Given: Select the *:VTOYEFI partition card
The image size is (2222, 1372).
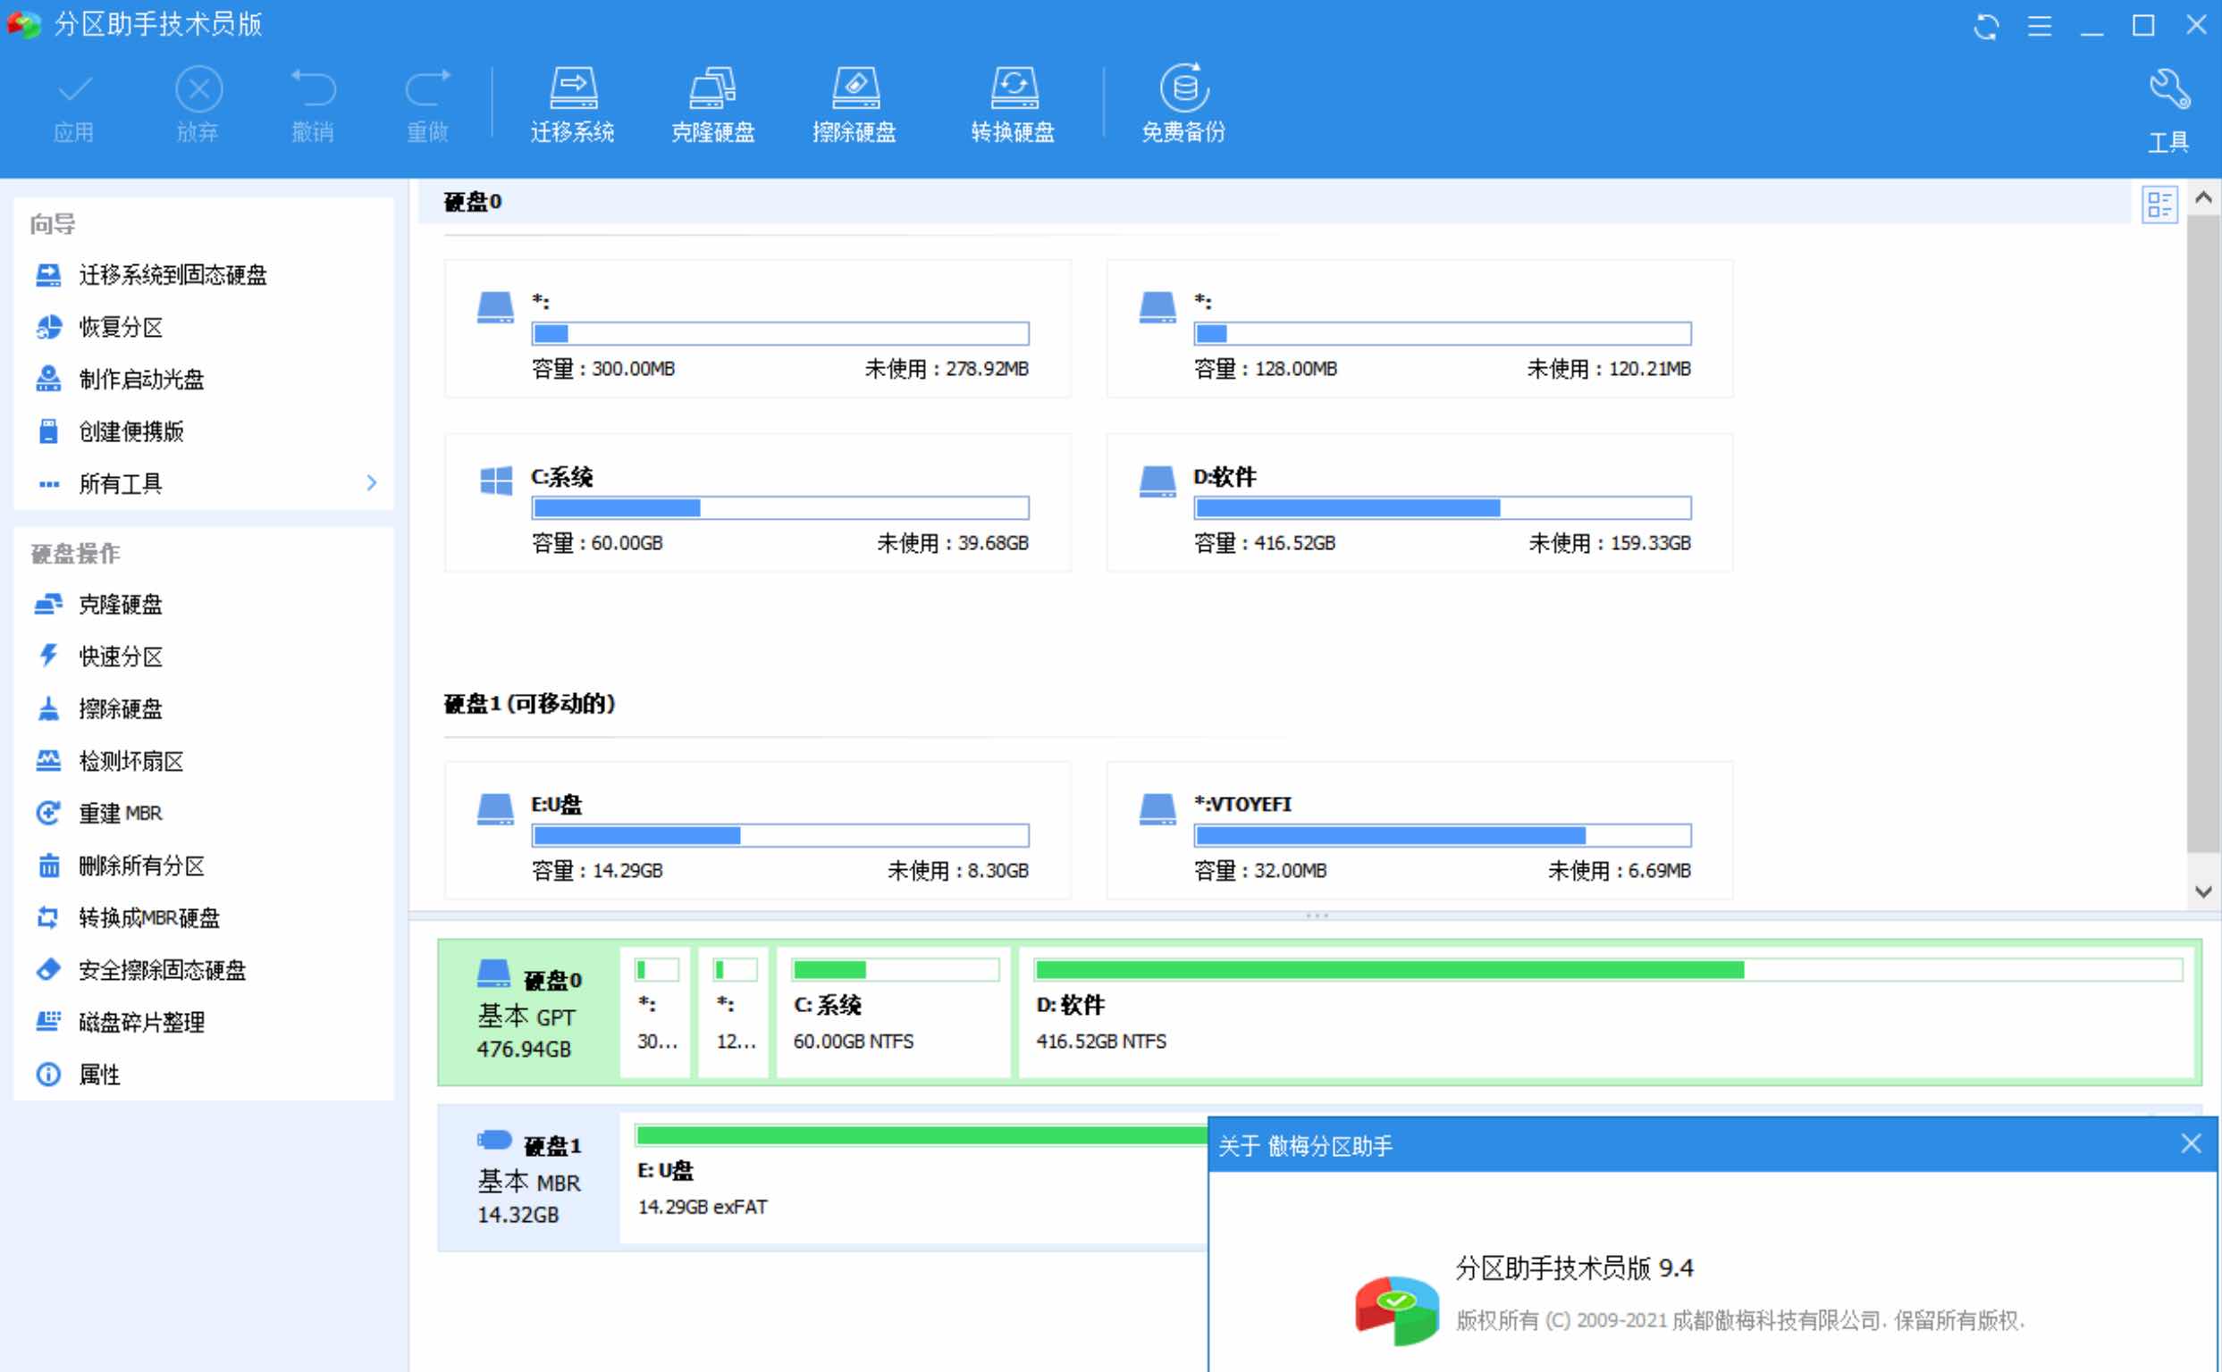Looking at the screenshot, I should pos(1419,831).
